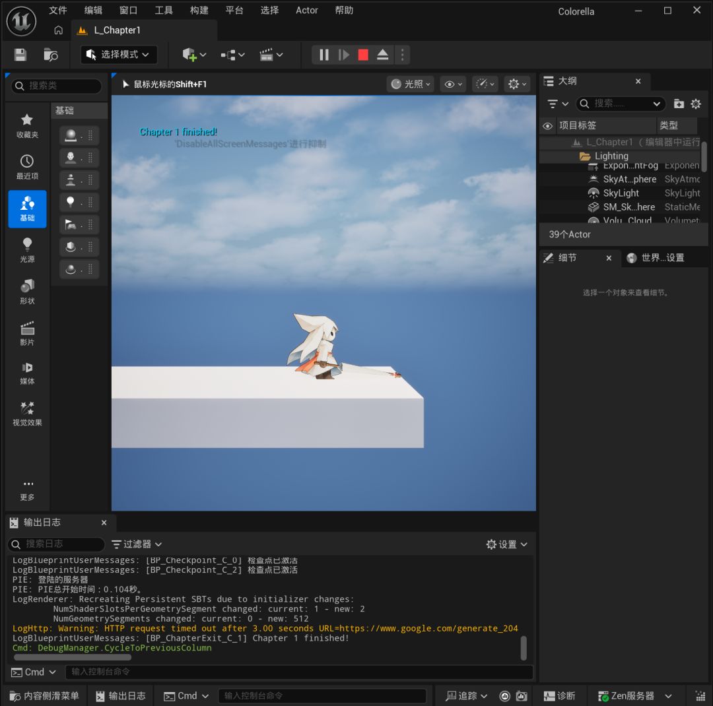The image size is (713, 706).
Task: Select the 形状 shapes category
Action: click(27, 292)
